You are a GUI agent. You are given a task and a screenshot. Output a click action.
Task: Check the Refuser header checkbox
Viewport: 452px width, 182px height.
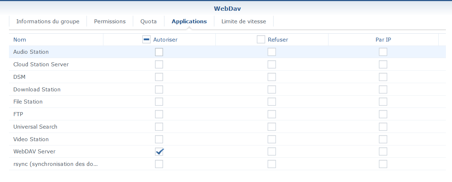click(261, 40)
